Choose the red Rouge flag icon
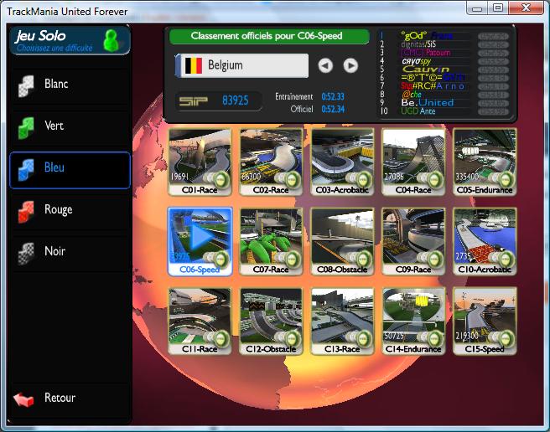 27,211
